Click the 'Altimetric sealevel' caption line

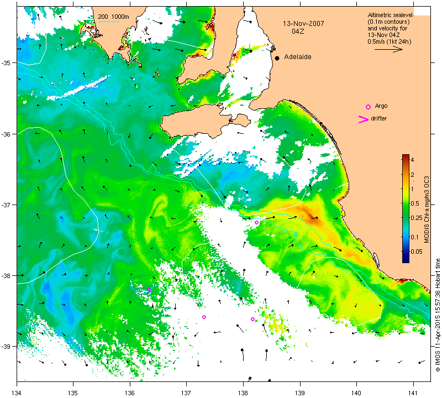pyautogui.click(x=391, y=15)
